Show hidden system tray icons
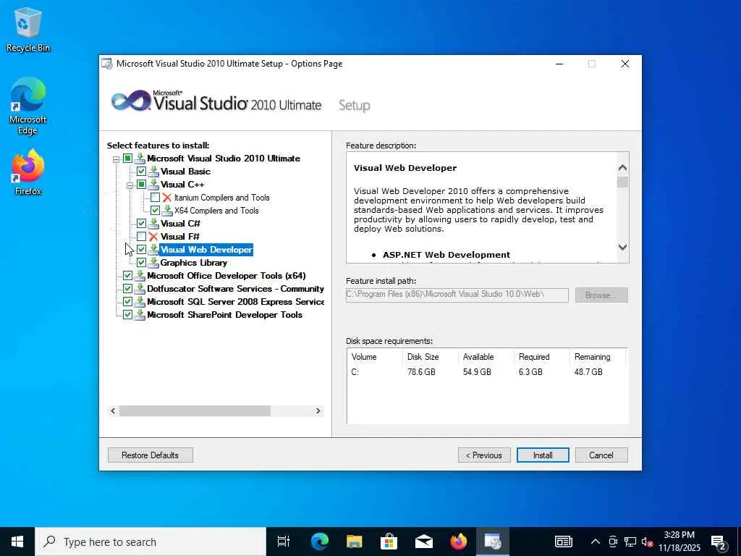 pyautogui.click(x=596, y=542)
